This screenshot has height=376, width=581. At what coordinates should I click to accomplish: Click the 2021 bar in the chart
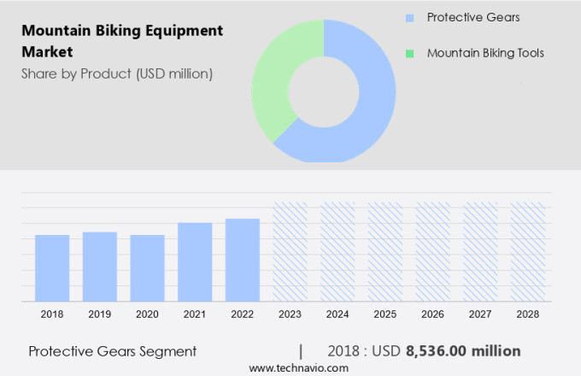pyautogui.click(x=195, y=261)
